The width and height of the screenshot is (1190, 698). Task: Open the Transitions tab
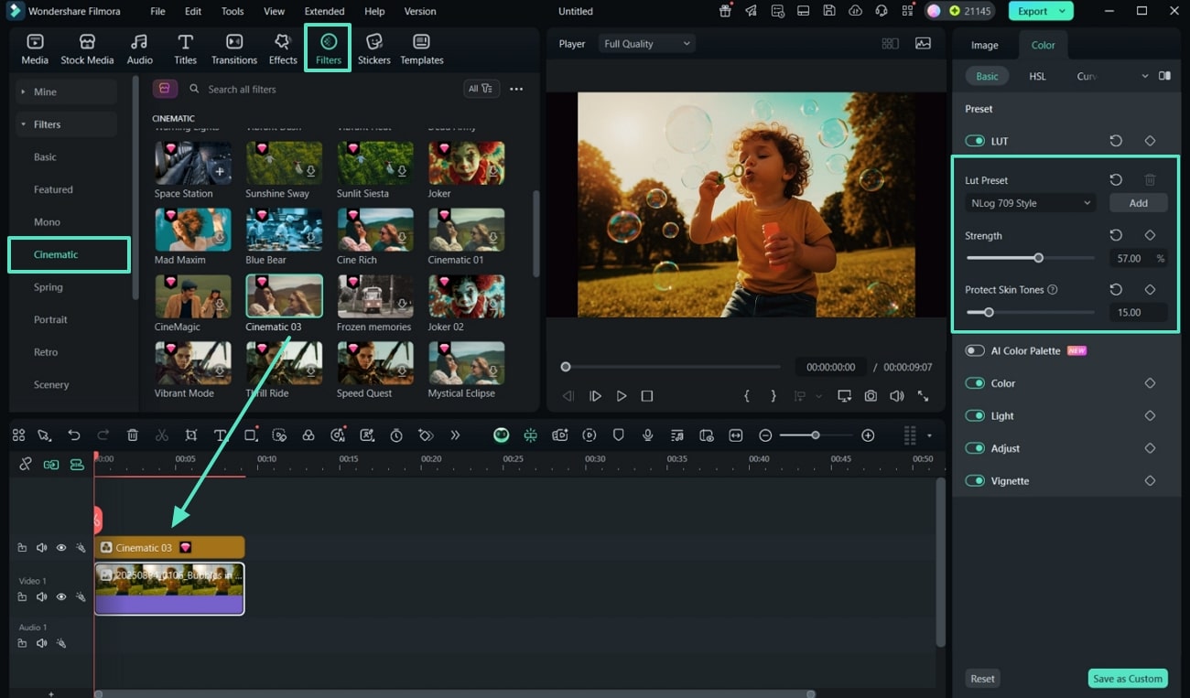[234, 49]
